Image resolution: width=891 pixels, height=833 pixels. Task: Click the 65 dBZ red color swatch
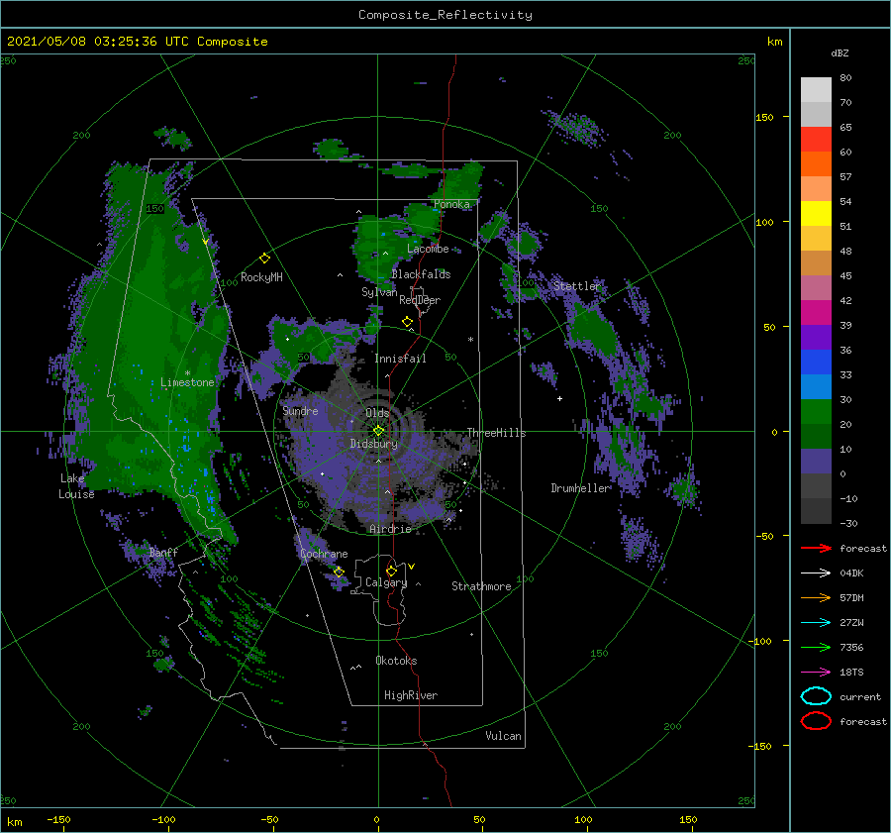click(816, 139)
